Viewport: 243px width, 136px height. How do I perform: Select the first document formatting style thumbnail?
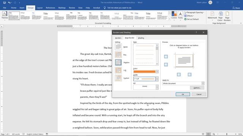pyautogui.click(x=14, y=15)
